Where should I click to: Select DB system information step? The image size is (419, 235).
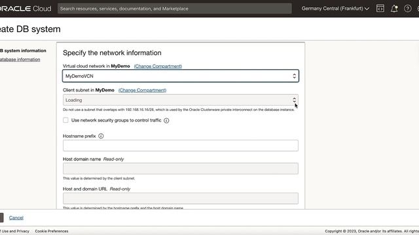[x=23, y=51]
